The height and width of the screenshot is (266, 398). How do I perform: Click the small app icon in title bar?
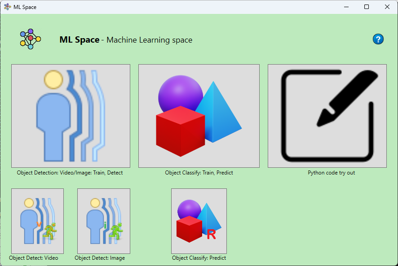[x=7, y=7]
